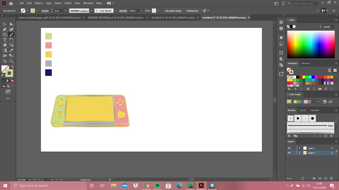Click the Home icon
Screen dimensions: 339x190
tap(11, 3)
